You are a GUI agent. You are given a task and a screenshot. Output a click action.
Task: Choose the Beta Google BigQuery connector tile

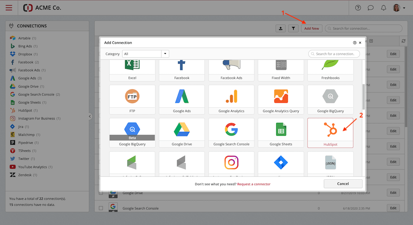point(132,133)
